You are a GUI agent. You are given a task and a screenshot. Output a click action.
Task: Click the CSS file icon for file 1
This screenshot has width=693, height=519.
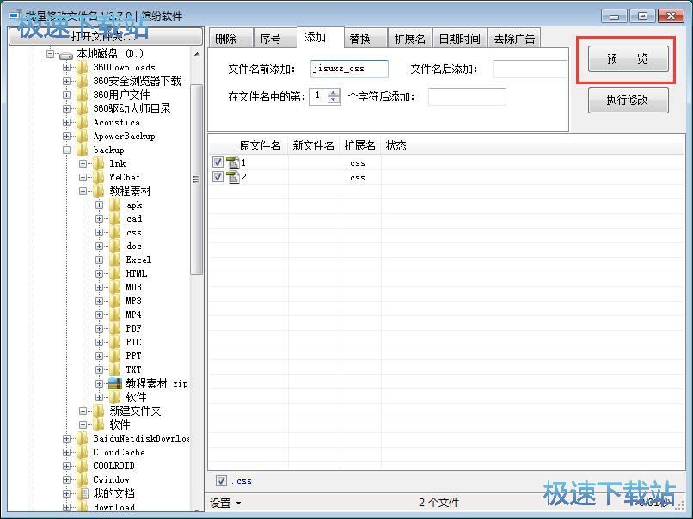[232, 162]
